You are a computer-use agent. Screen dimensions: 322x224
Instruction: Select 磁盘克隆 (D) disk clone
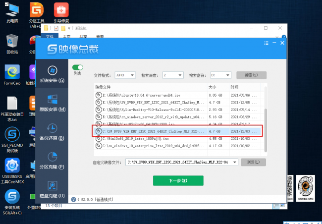pos(52,189)
